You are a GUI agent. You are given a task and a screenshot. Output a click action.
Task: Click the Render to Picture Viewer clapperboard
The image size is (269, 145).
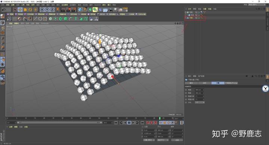68,10
